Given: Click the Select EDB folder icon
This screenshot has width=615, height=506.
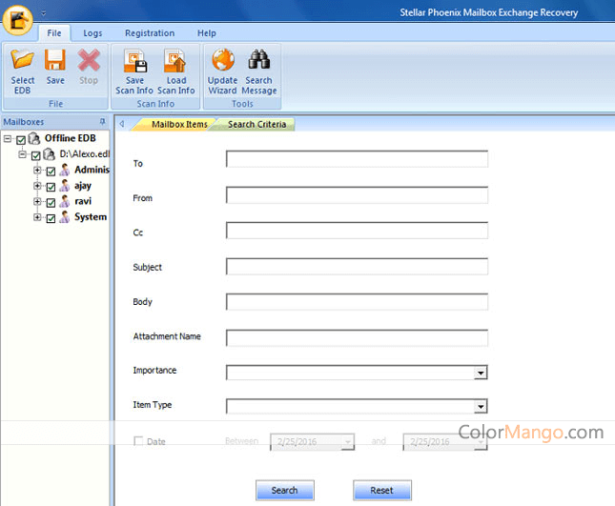Looking at the screenshot, I should [x=22, y=60].
